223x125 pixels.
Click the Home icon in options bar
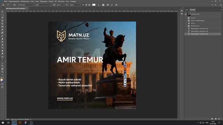(3, 5)
